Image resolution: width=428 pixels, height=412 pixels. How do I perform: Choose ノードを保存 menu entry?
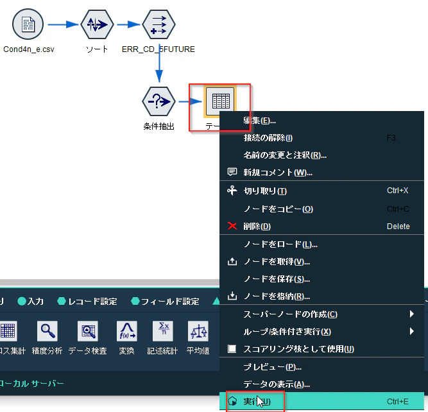[321, 279]
